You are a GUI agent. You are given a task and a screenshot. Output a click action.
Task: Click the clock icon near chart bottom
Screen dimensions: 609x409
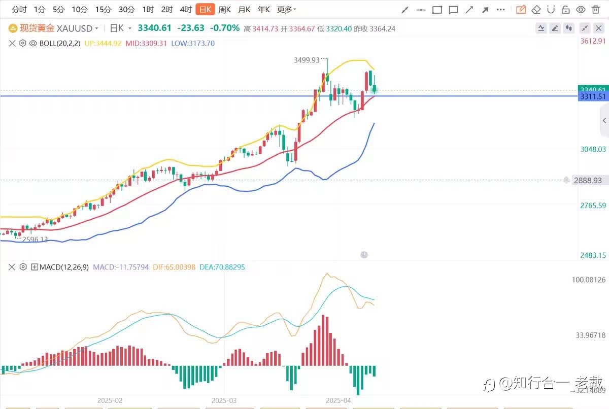(364, 255)
